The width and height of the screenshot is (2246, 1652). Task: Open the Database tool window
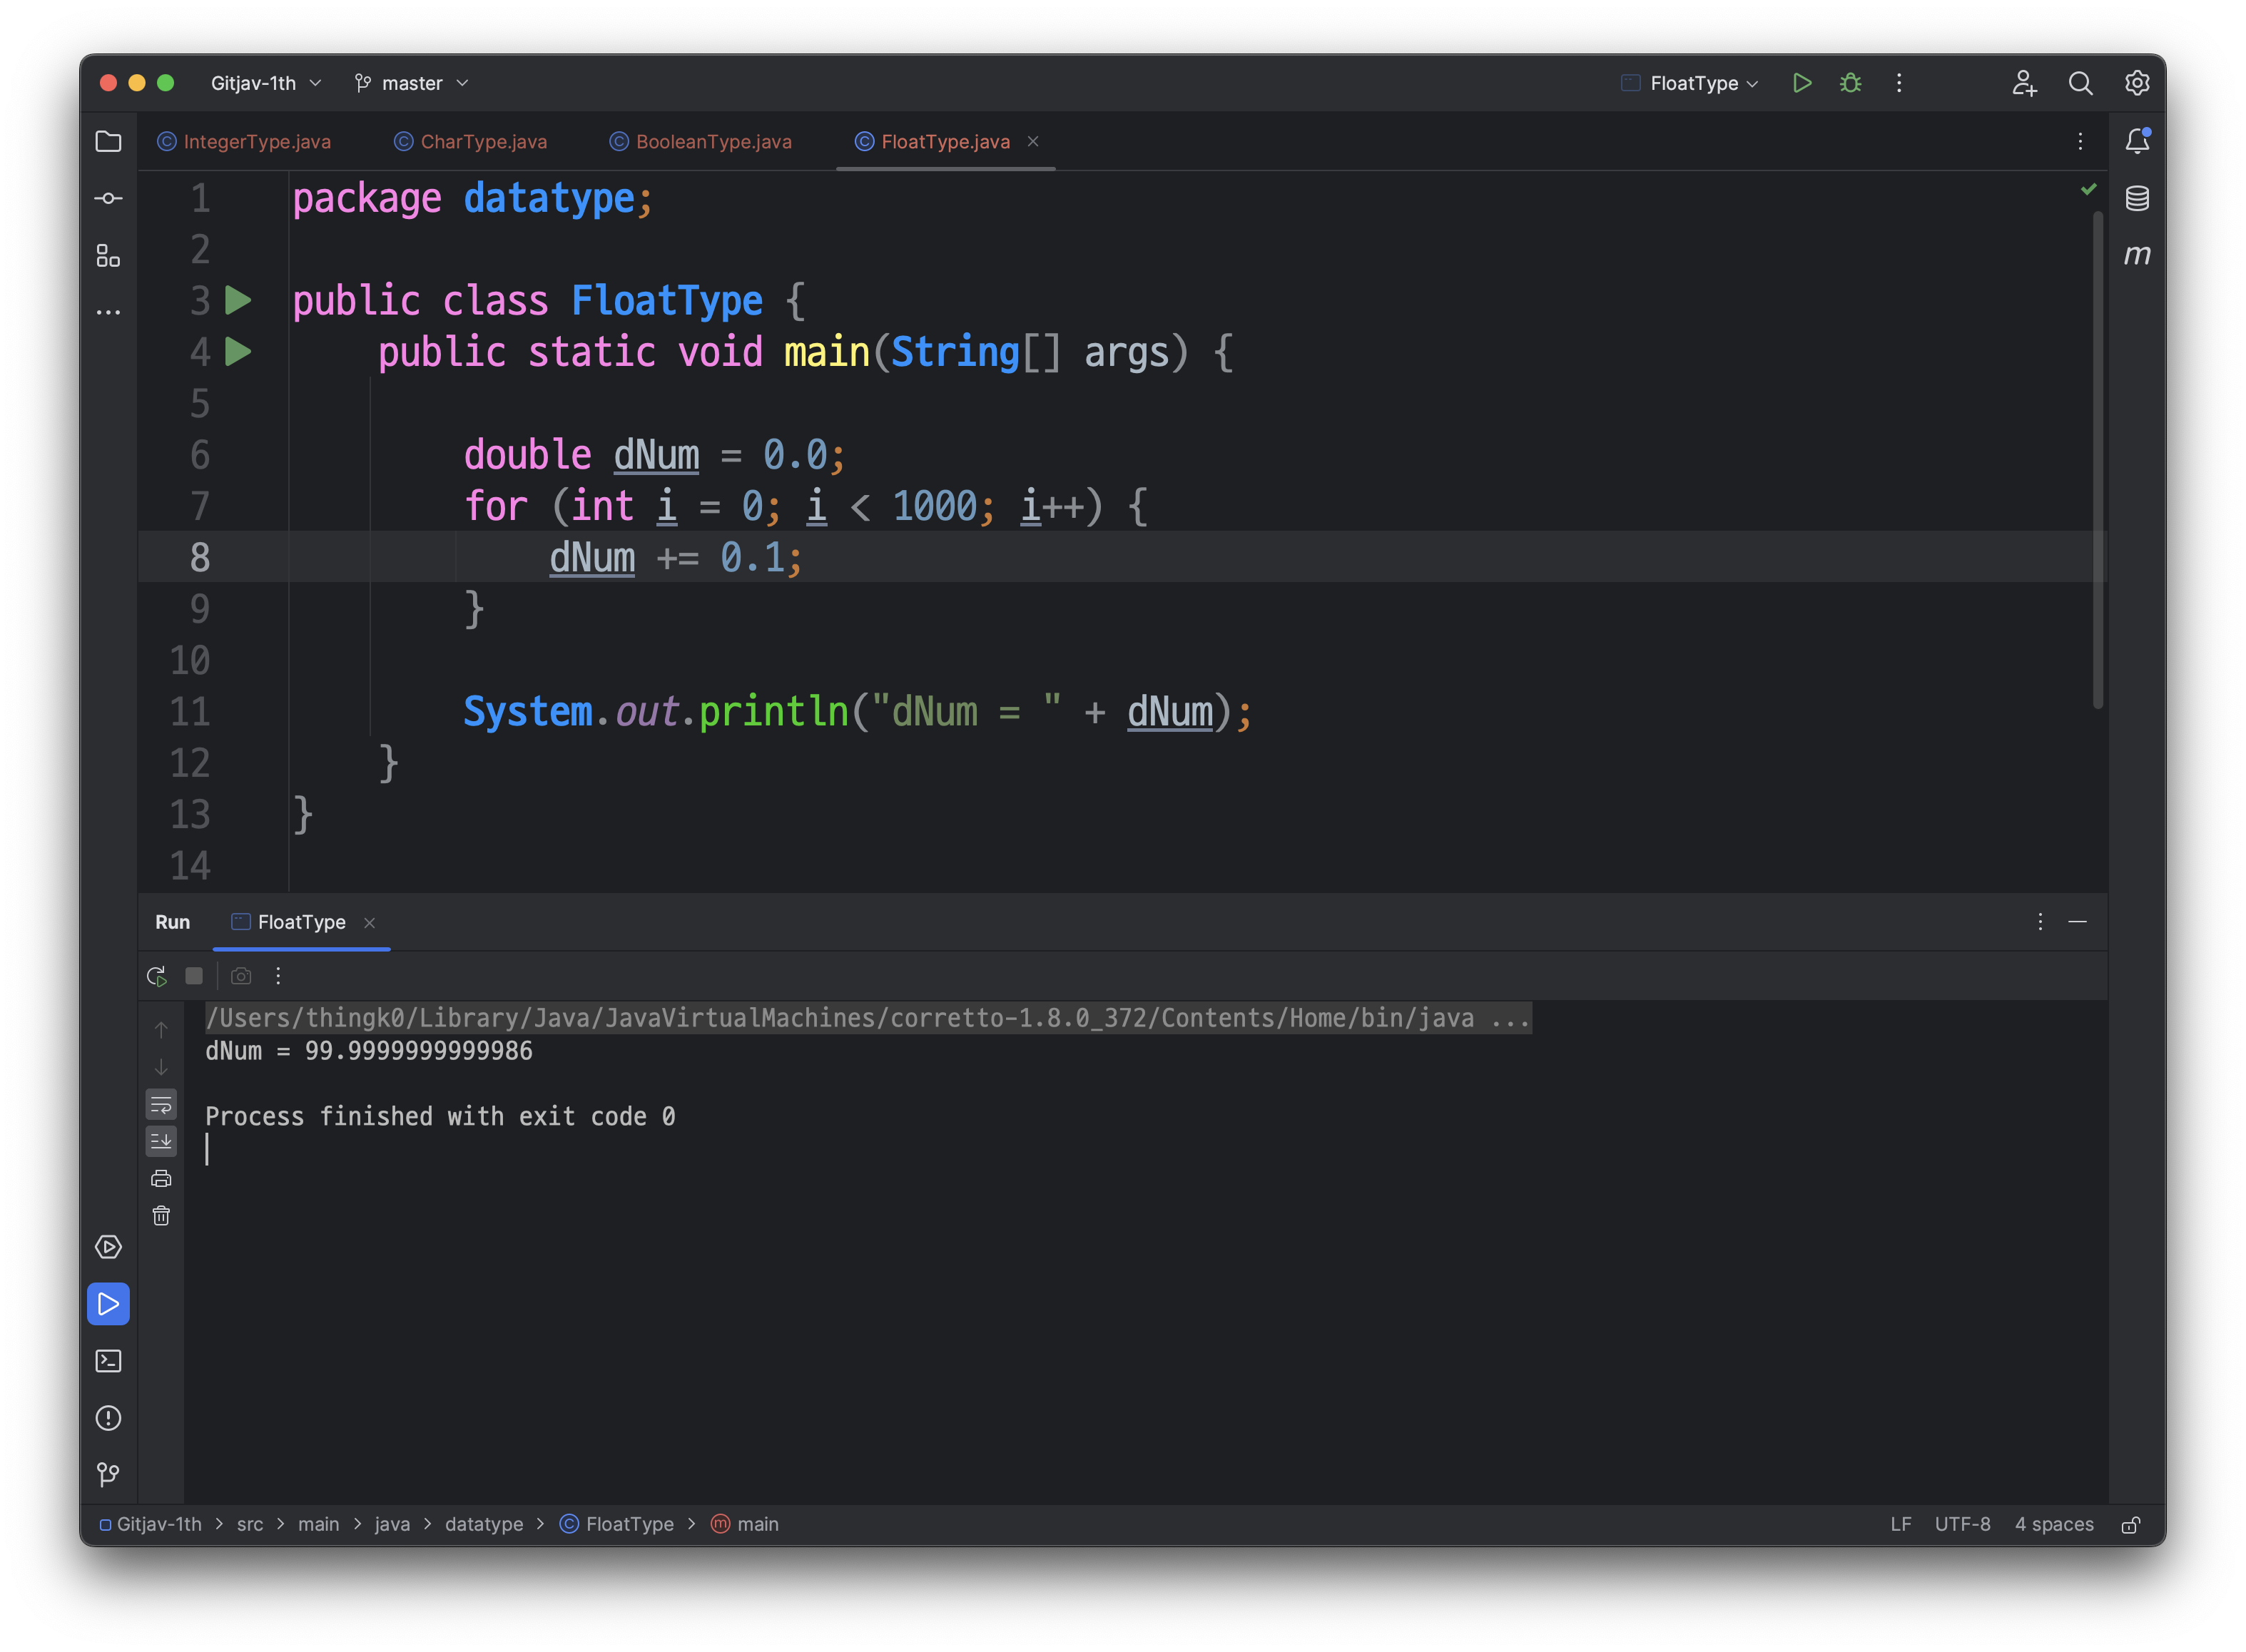pyautogui.click(x=2137, y=198)
